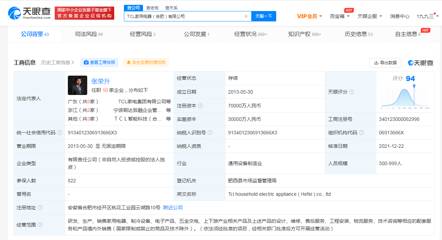The image size is (442, 240).
Task: Click the 浙江（共2家） region text
Action: click(x=83, y=110)
